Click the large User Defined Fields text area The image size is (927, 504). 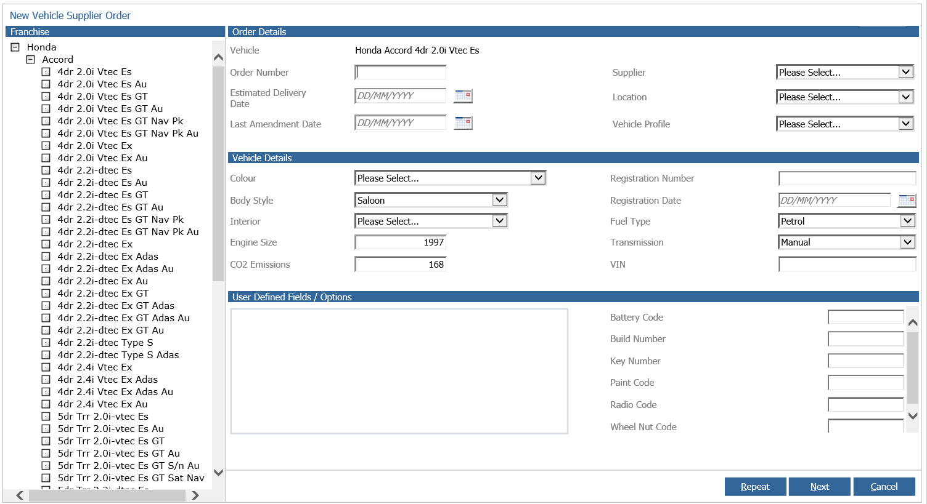[x=399, y=372]
